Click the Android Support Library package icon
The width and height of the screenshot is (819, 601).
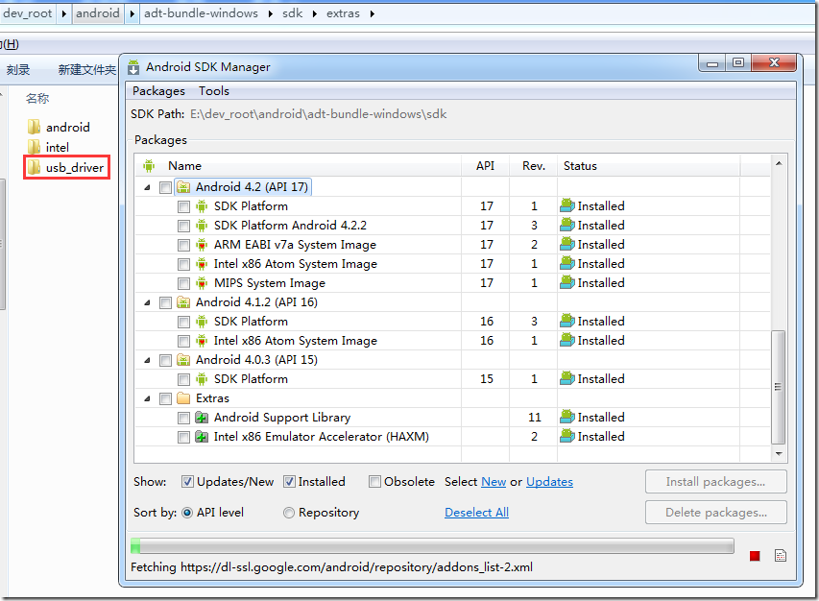click(x=202, y=418)
